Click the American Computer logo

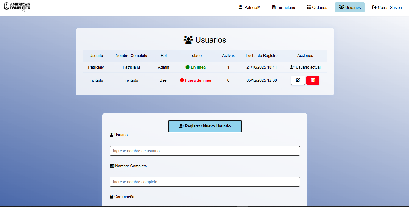point(17,7)
